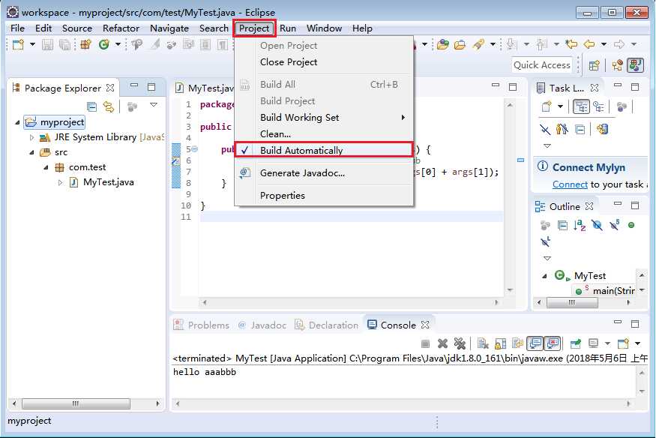
Task: Click Clear Console icon
Action: [x=483, y=343]
